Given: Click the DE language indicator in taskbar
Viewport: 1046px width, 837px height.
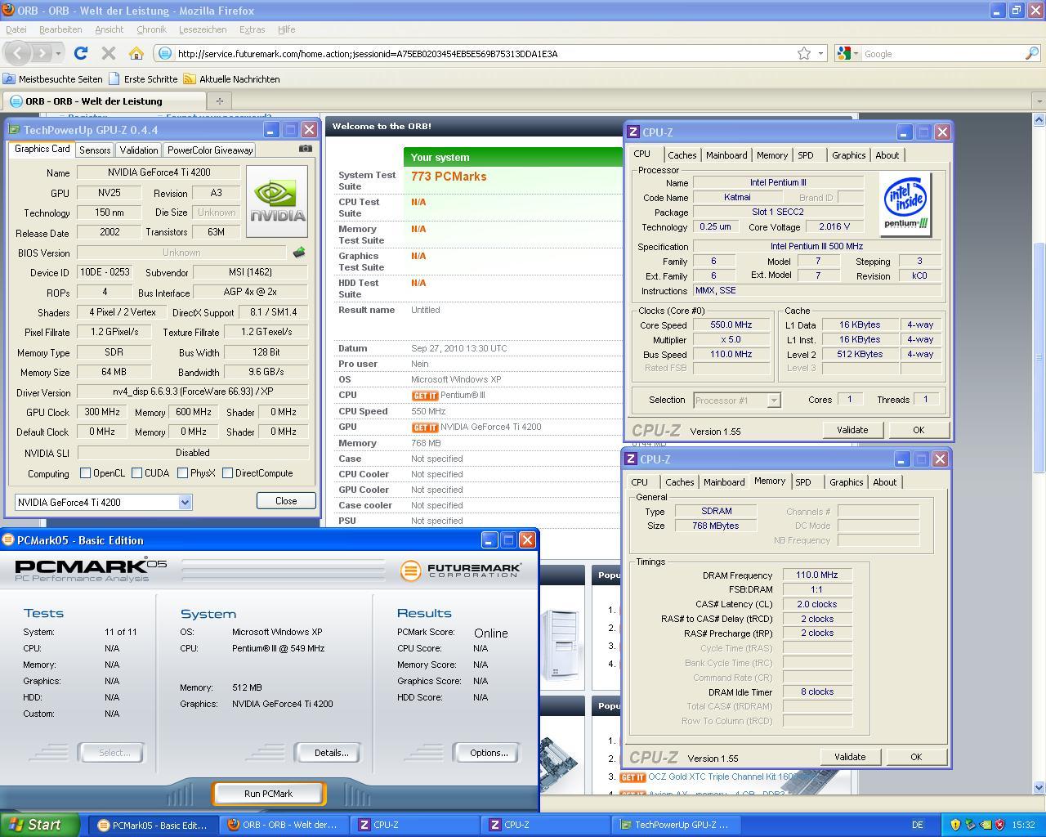Looking at the screenshot, I should 917,825.
